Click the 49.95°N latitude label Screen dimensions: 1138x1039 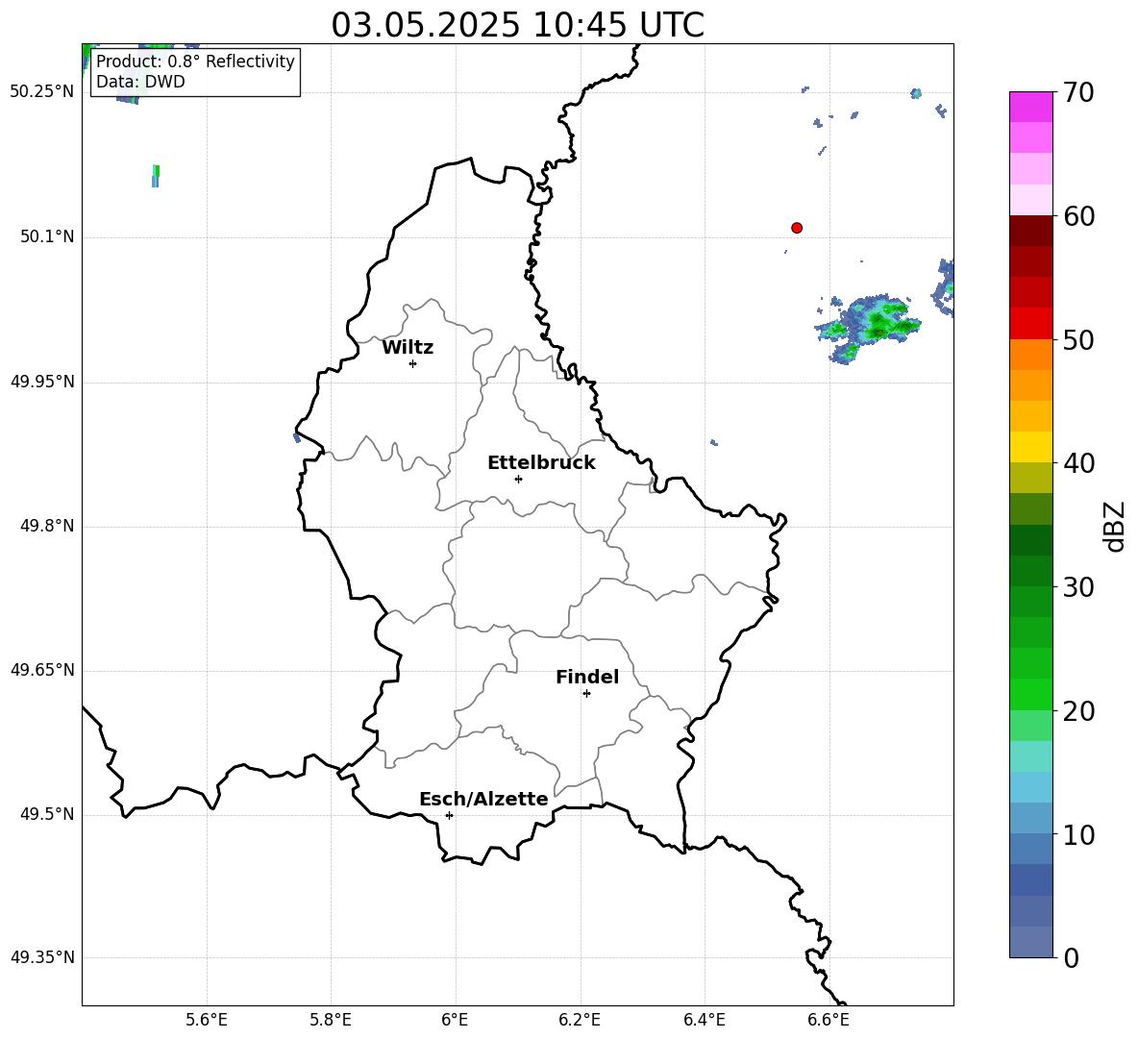42,381
